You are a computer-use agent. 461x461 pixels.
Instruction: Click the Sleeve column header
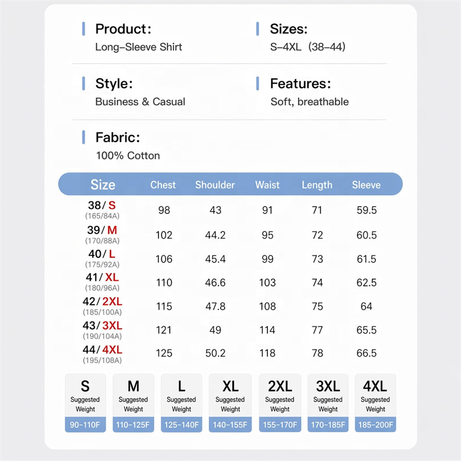366,185
